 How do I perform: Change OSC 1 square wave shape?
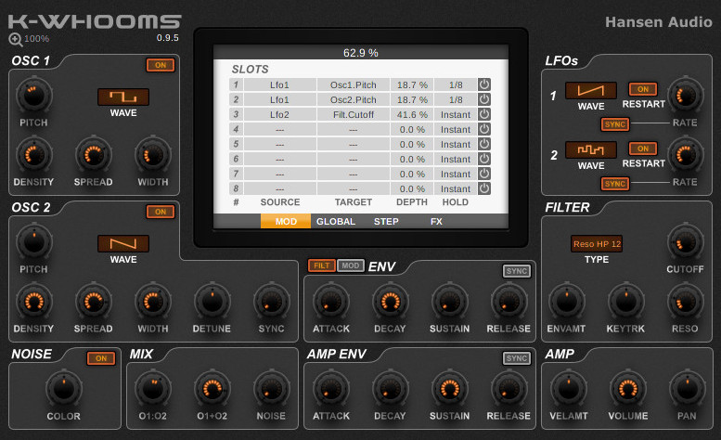pos(123,97)
